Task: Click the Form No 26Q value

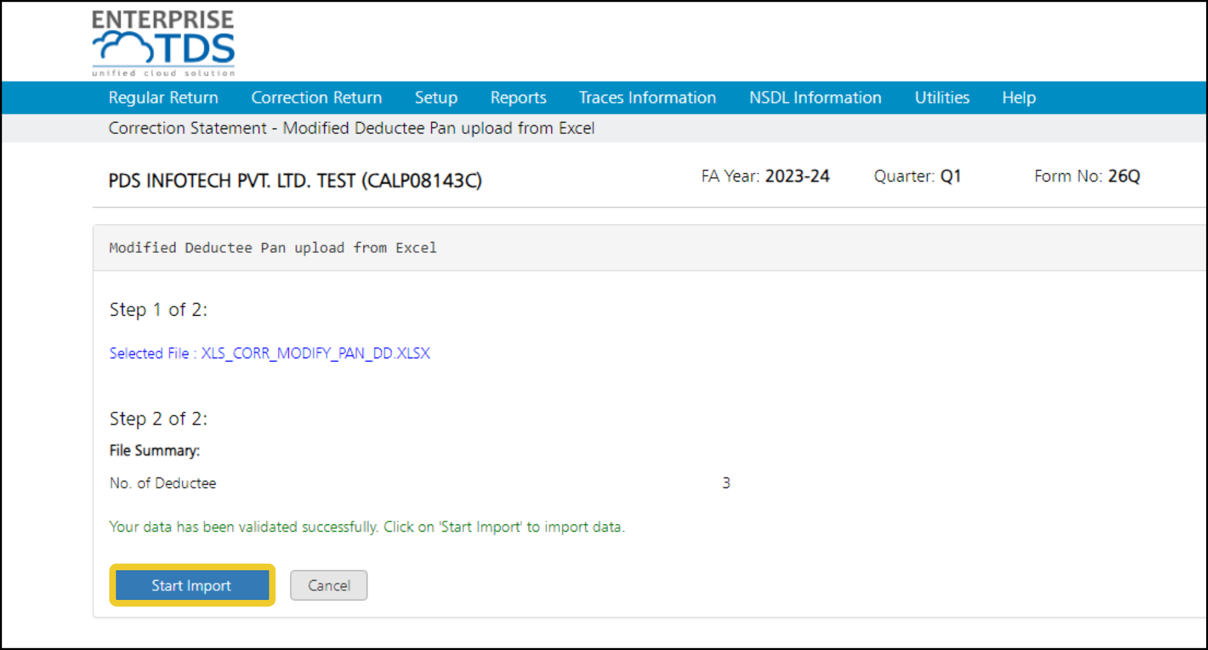Action: tap(1124, 176)
